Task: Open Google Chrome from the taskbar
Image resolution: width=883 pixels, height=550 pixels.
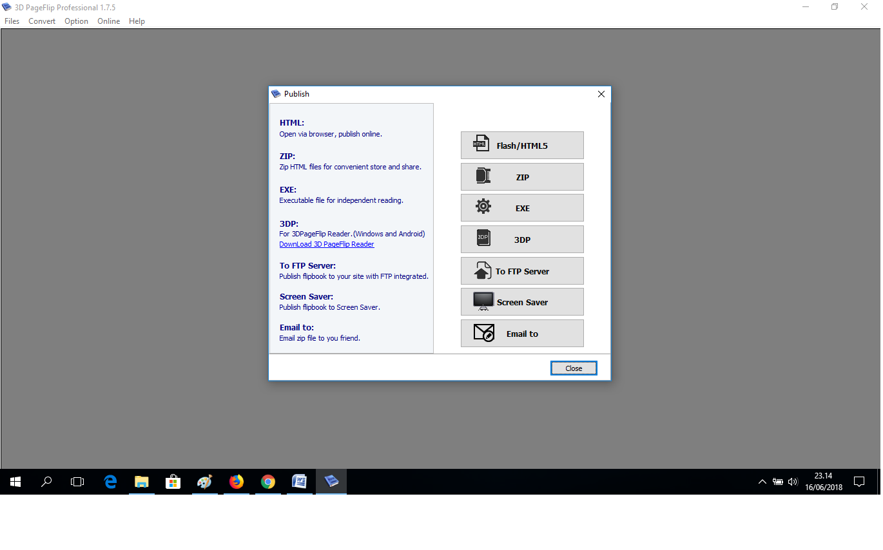Action: pos(267,481)
